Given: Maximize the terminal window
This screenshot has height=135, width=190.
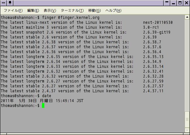Looking at the screenshot, I should pos(180,3).
